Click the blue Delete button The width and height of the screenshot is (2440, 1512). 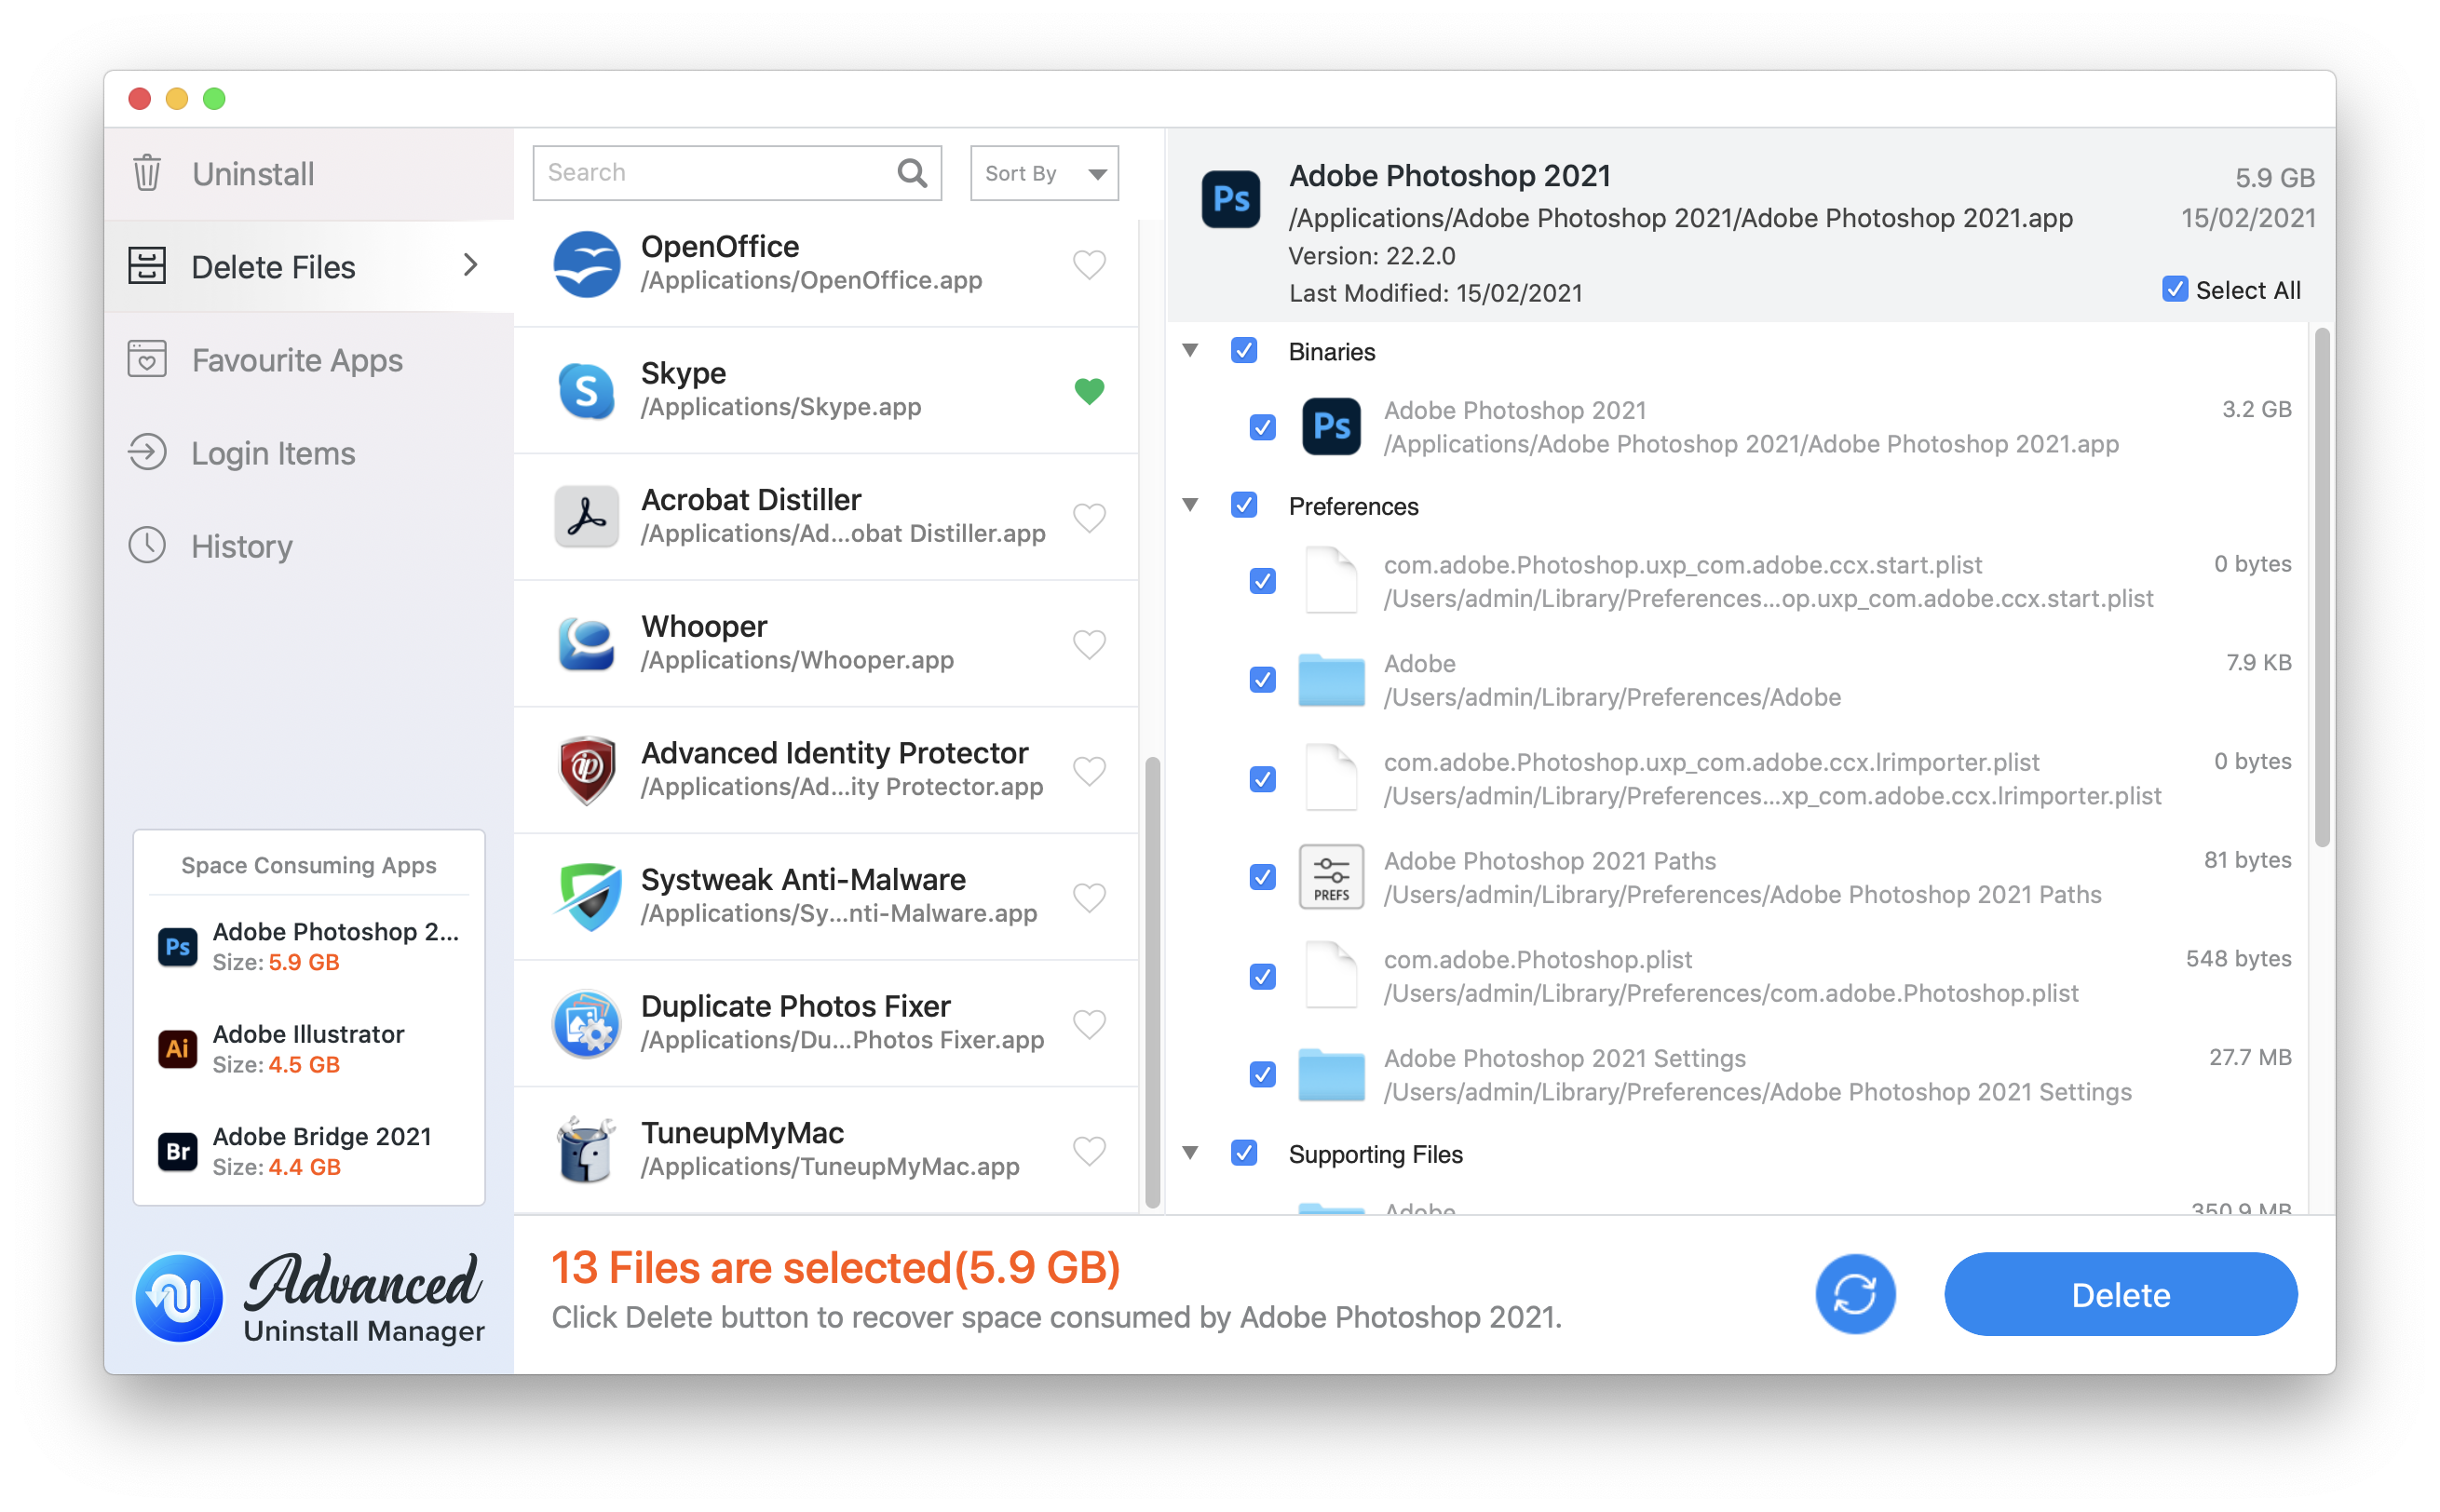tap(2119, 1293)
